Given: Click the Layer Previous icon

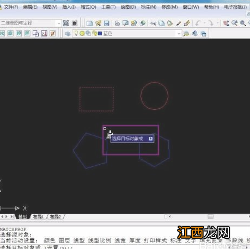Looking at the screenshot, I should tap(195, 34).
